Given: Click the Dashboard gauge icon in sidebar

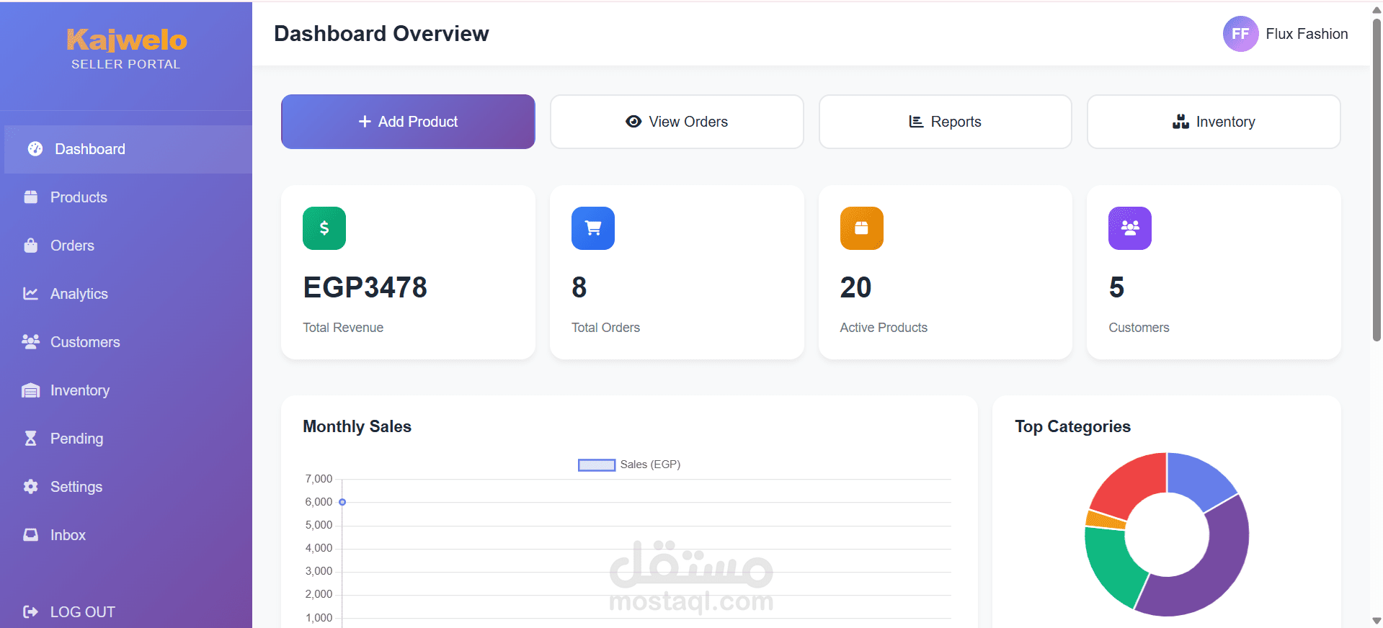Looking at the screenshot, I should tap(35, 149).
